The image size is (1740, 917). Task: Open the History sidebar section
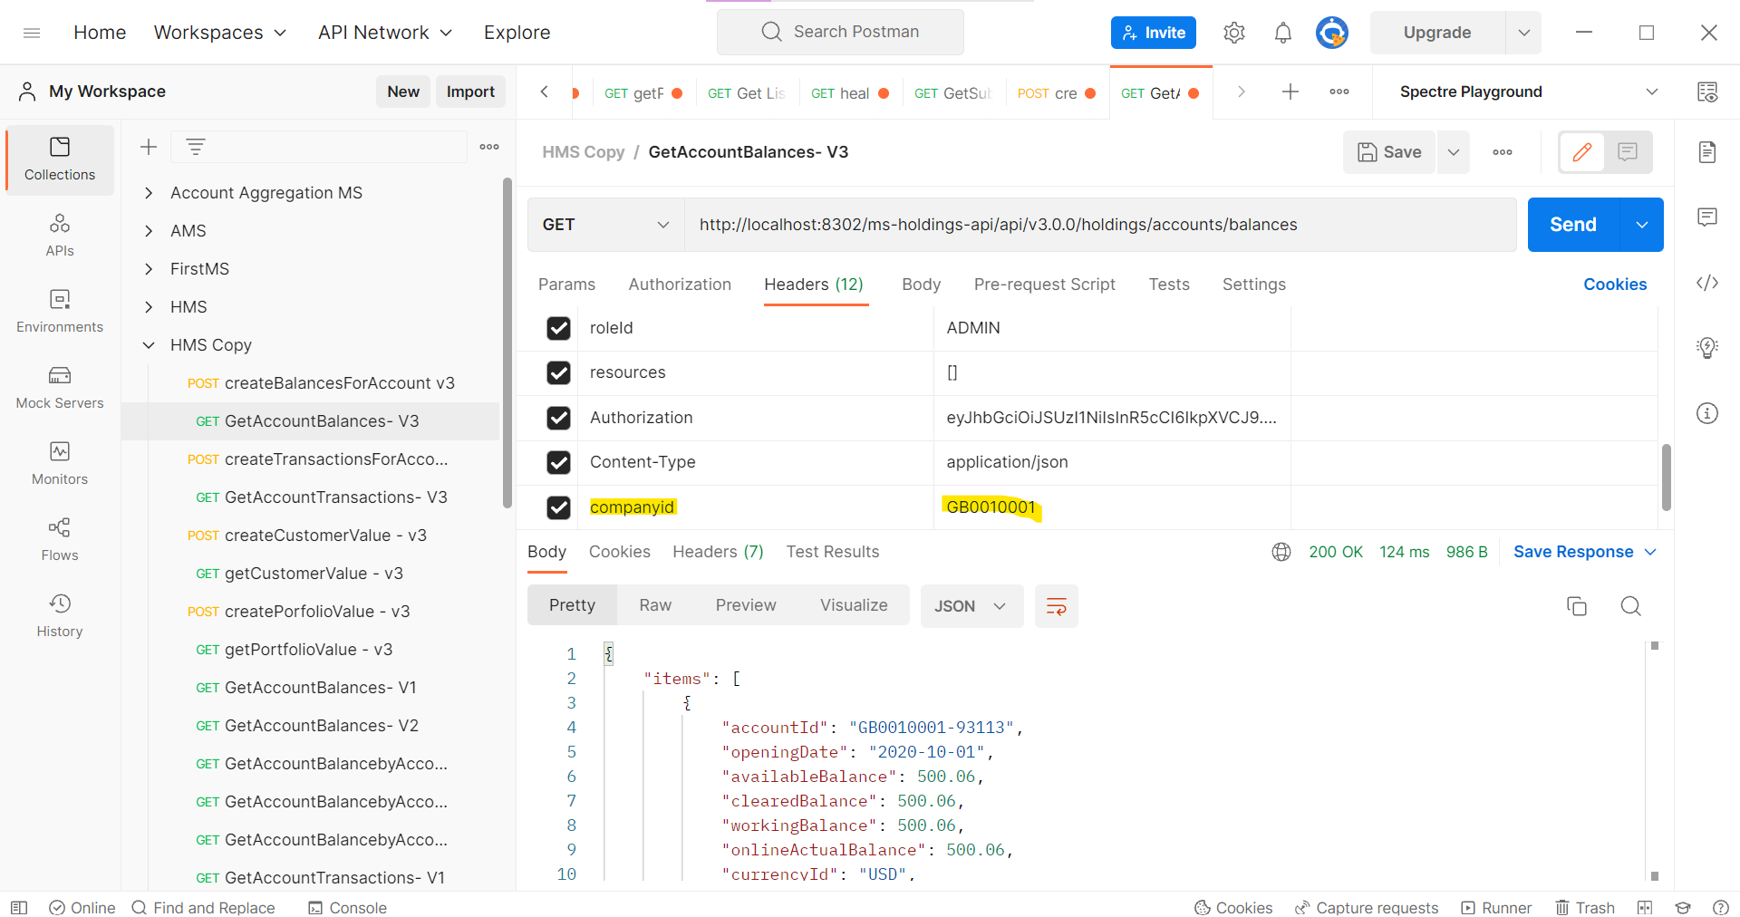pyautogui.click(x=60, y=615)
